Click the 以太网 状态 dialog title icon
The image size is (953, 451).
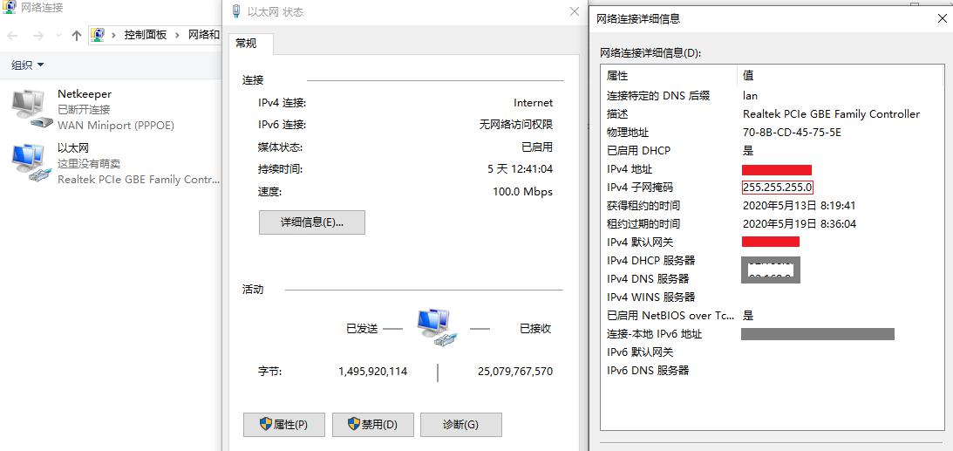click(x=235, y=11)
